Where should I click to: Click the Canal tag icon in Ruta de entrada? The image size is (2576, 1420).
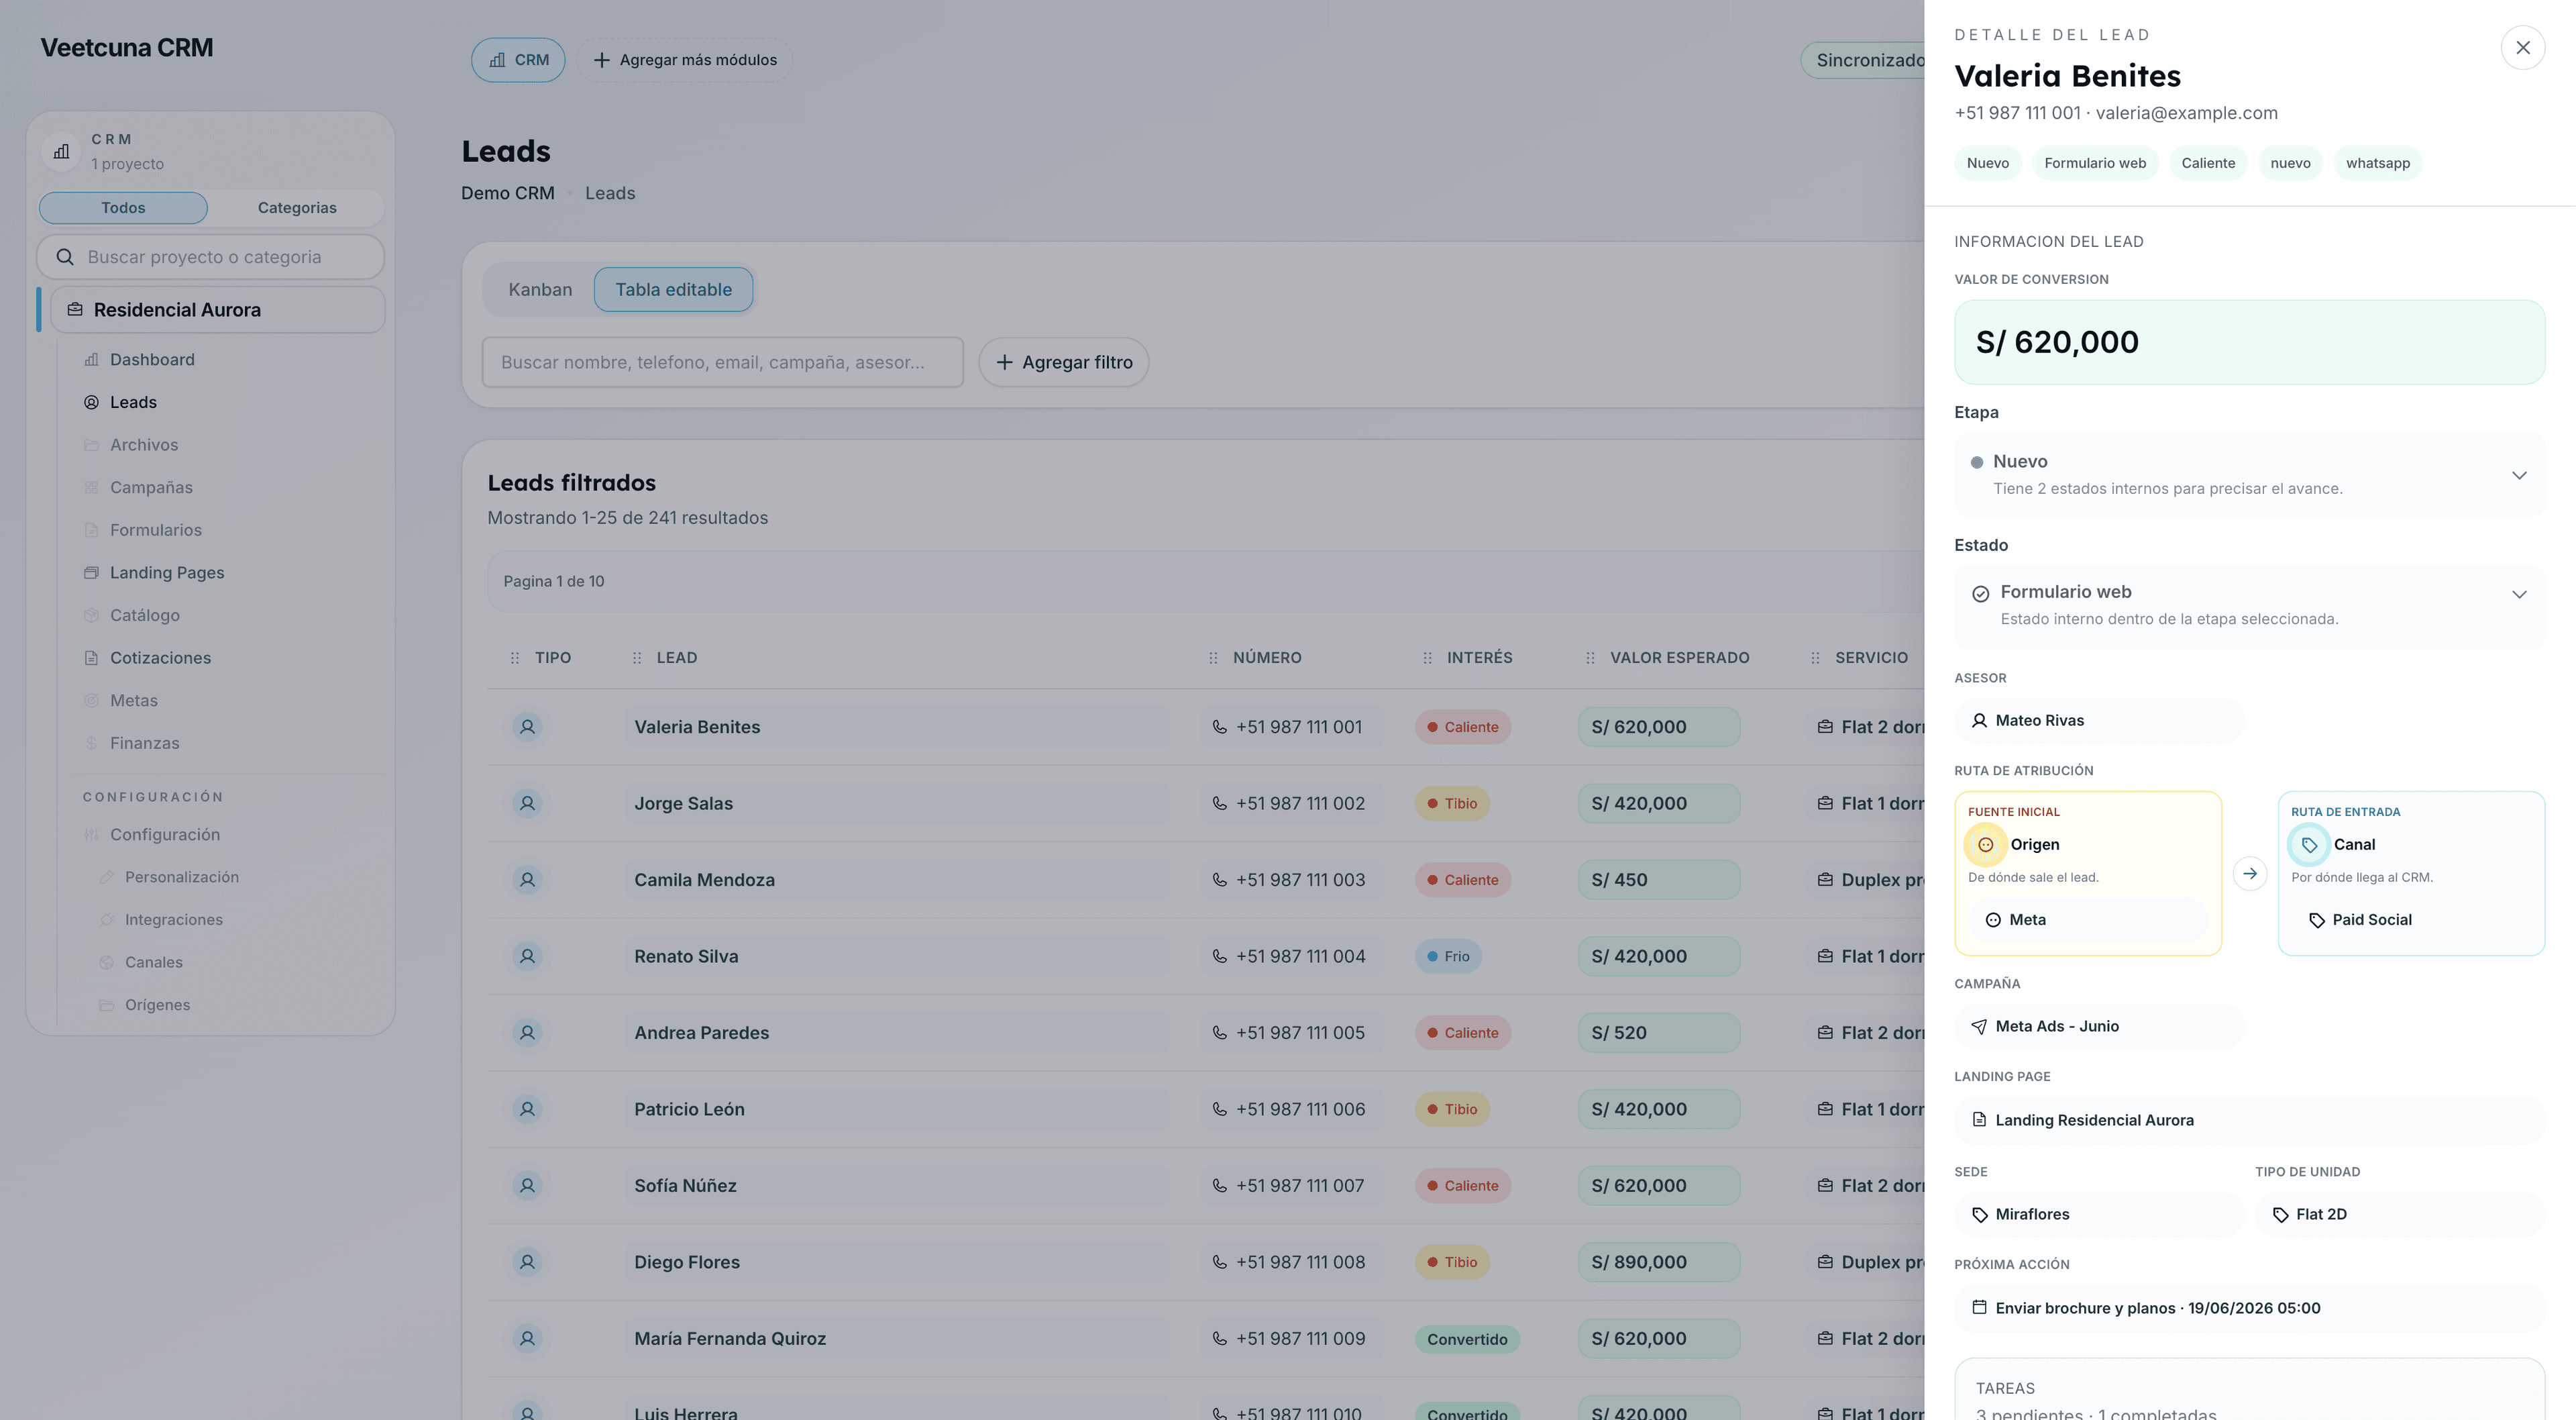[2308, 845]
